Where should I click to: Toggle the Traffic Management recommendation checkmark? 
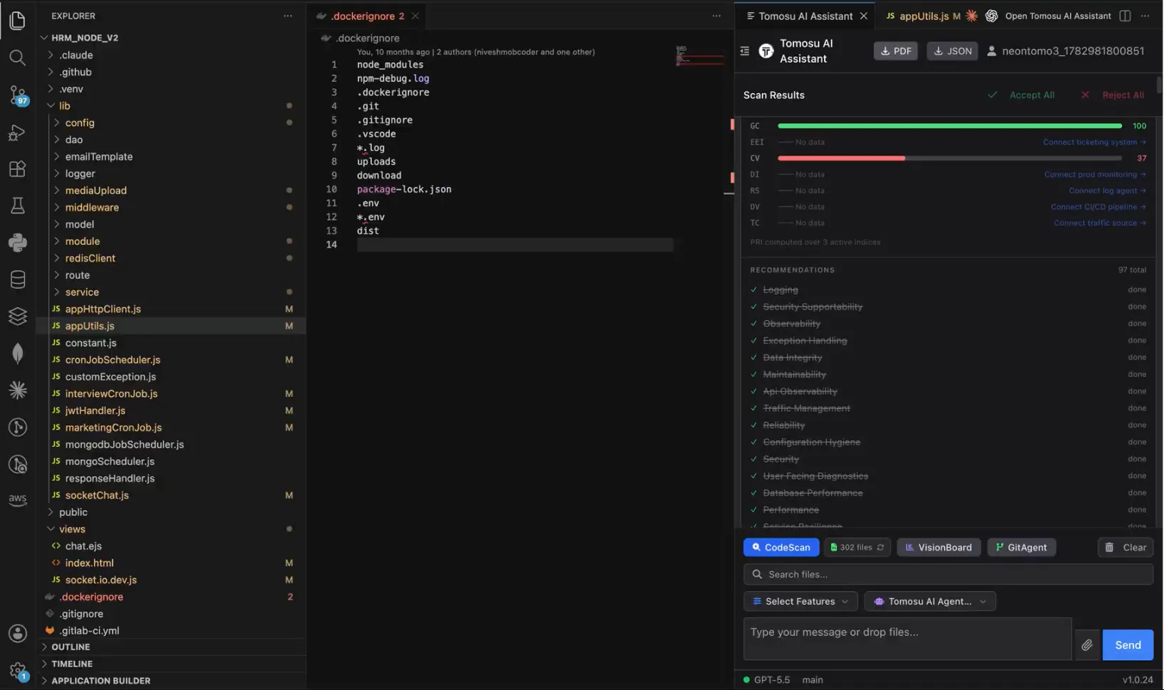(x=754, y=408)
